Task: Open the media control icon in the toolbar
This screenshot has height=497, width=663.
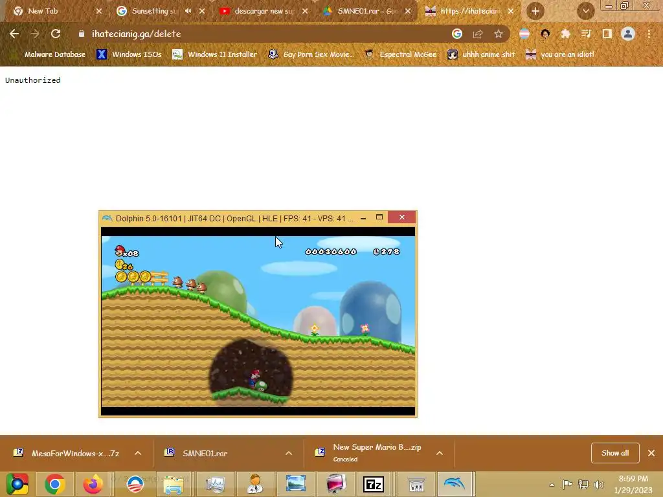Action: (586, 34)
